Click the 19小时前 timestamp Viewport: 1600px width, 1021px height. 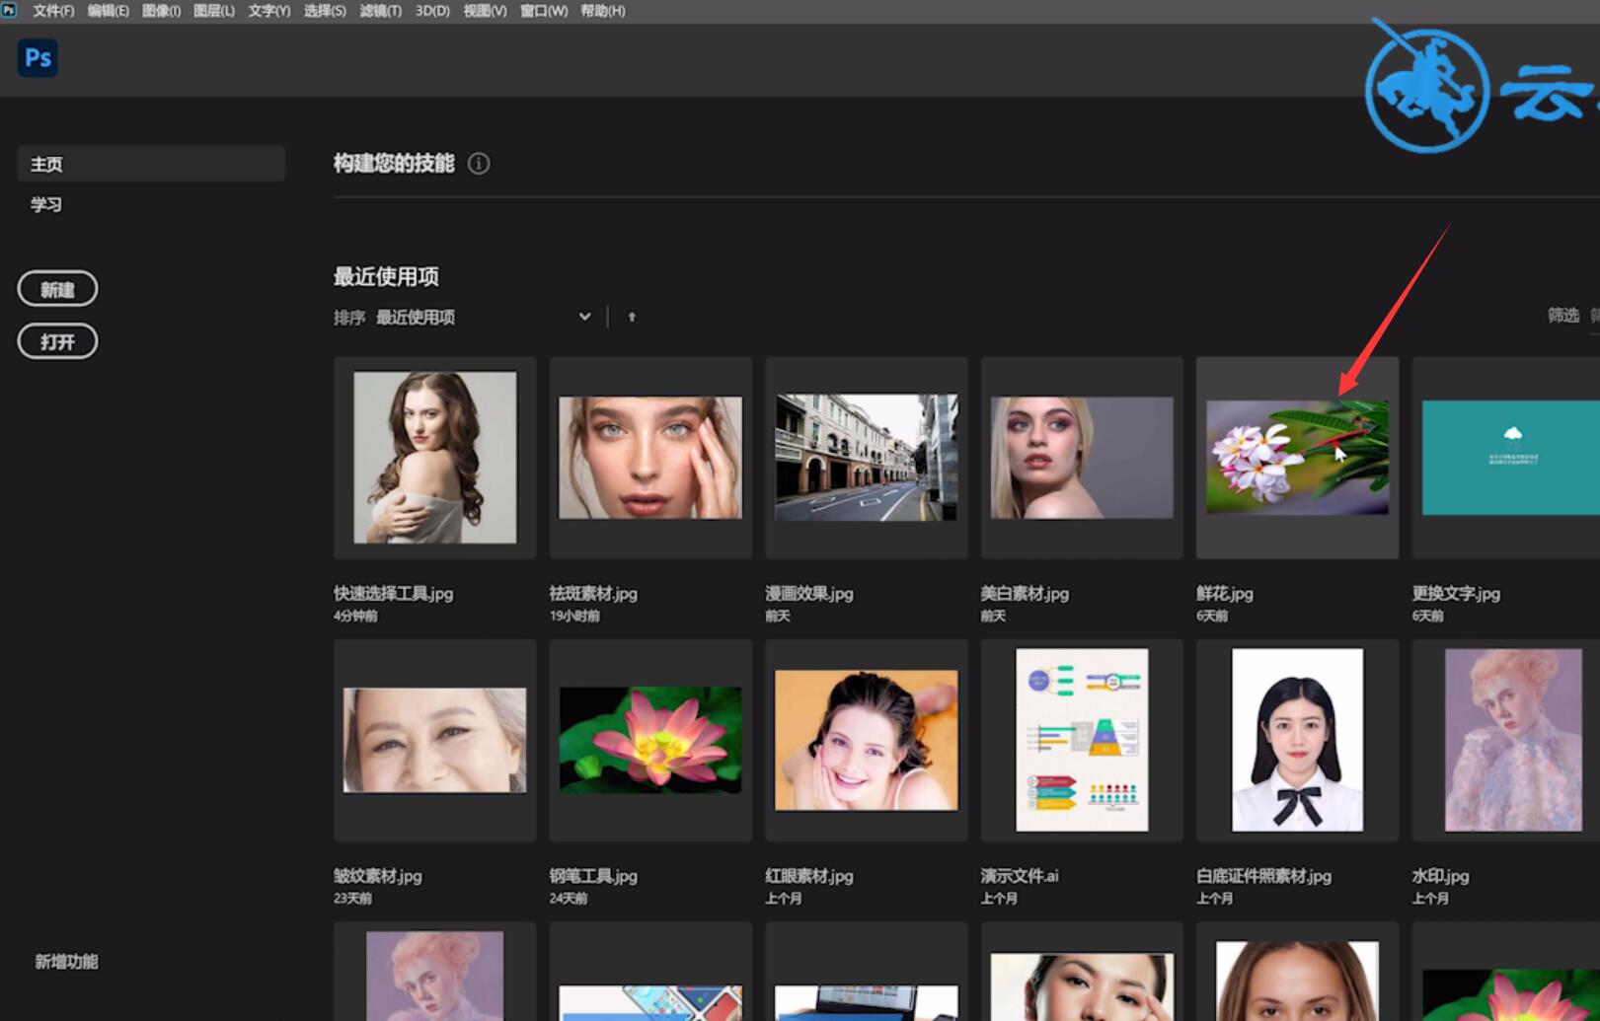click(x=574, y=616)
